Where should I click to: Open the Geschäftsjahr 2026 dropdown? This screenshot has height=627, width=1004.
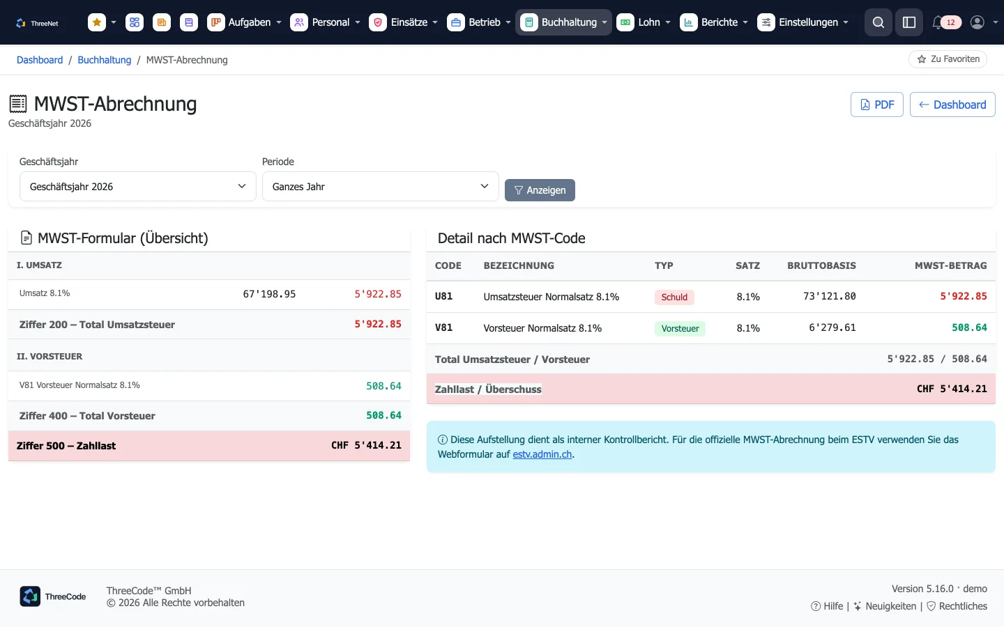pos(138,187)
